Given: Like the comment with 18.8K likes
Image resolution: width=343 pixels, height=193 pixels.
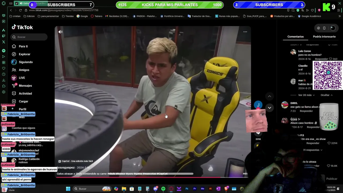Looking at the screenshot, I should [329, 166].
